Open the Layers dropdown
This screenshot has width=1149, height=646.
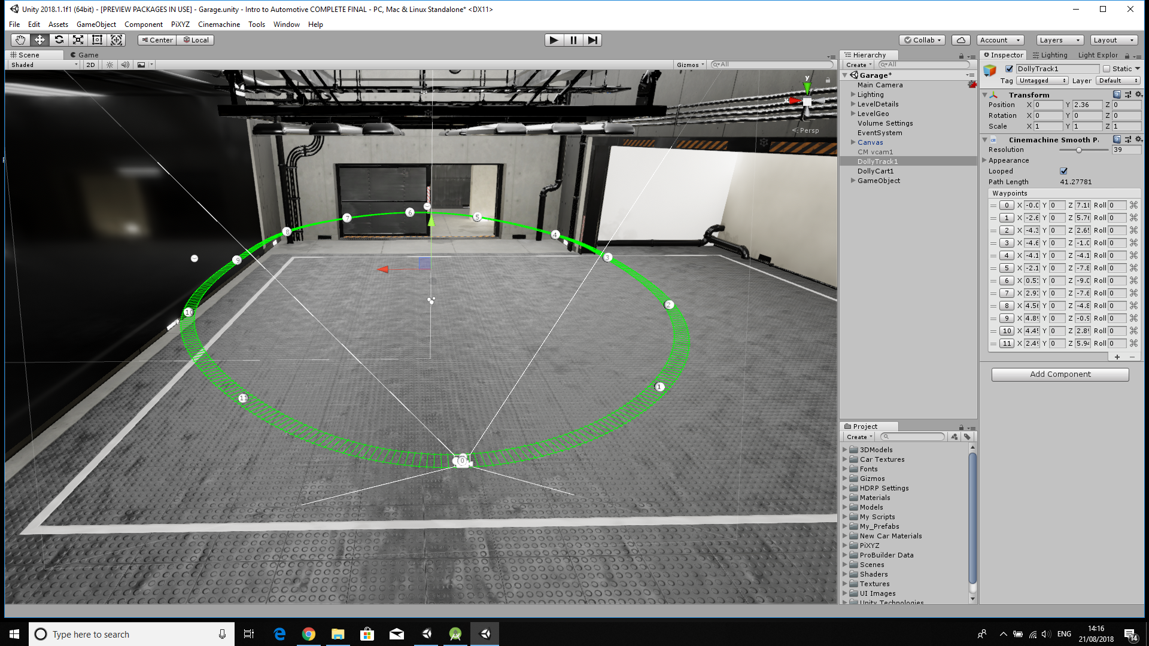click(1060, 40)
